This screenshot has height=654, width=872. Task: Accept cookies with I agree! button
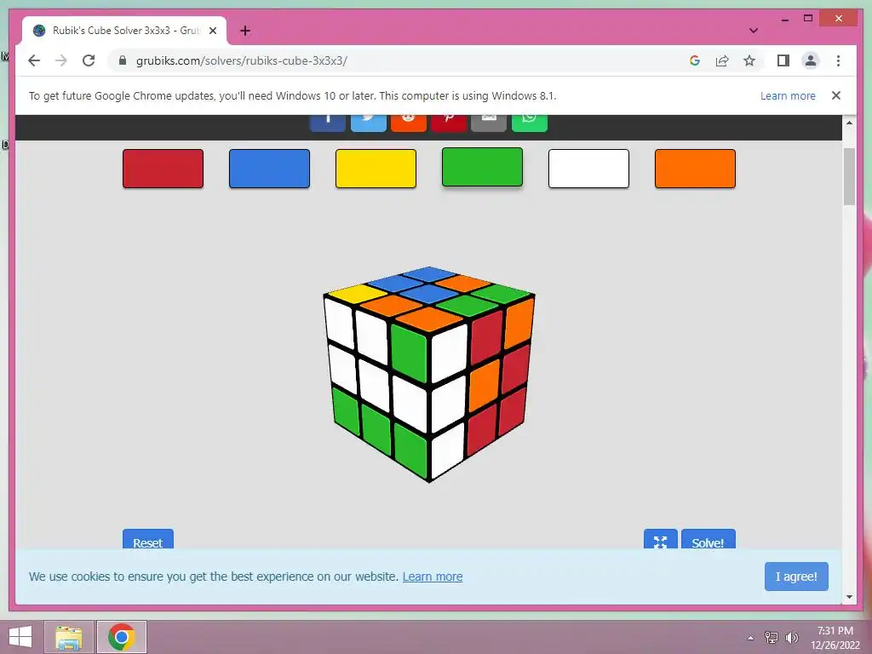[x=796, y=577]
